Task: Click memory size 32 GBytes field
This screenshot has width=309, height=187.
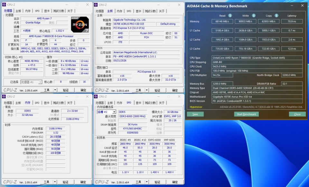Action: pos(27,115)
